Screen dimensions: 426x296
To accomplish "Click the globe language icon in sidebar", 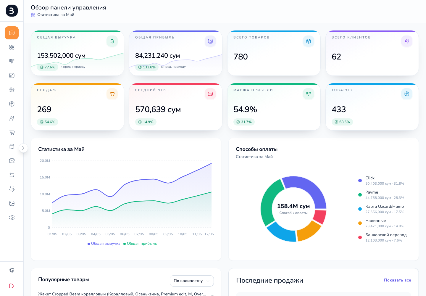I will coord(12,270).
